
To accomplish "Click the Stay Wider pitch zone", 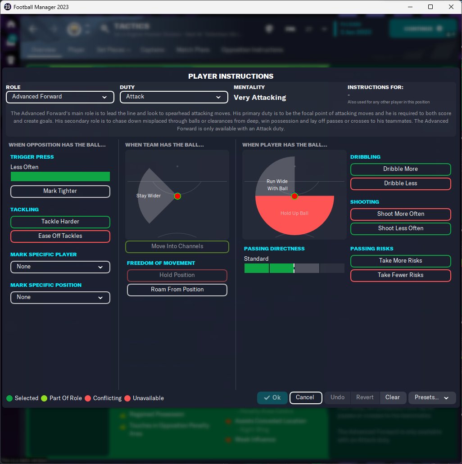I will 149,196.
